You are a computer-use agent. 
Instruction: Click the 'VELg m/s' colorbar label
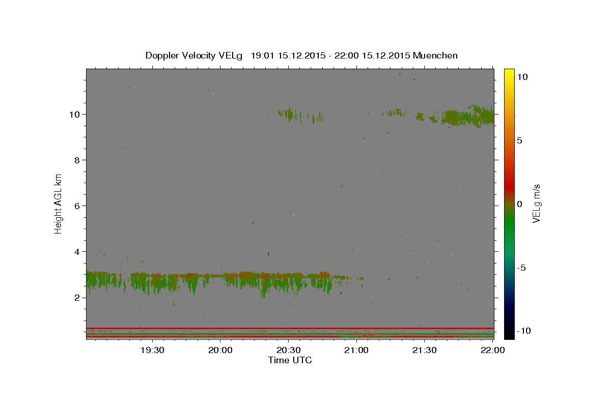(537, 203)
